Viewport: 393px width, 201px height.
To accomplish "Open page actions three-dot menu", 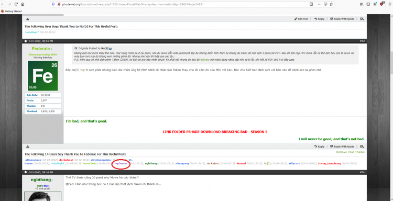I will click(320, 4).
